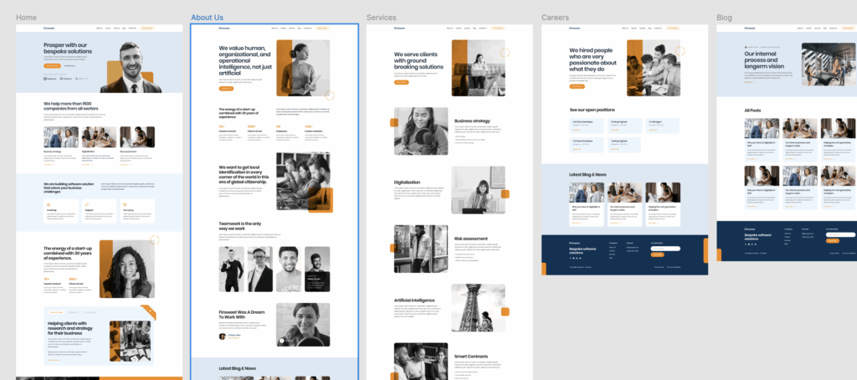This screenshot has height=380, width=857.
Task: Select the Careers frame label
Action: 556,18
